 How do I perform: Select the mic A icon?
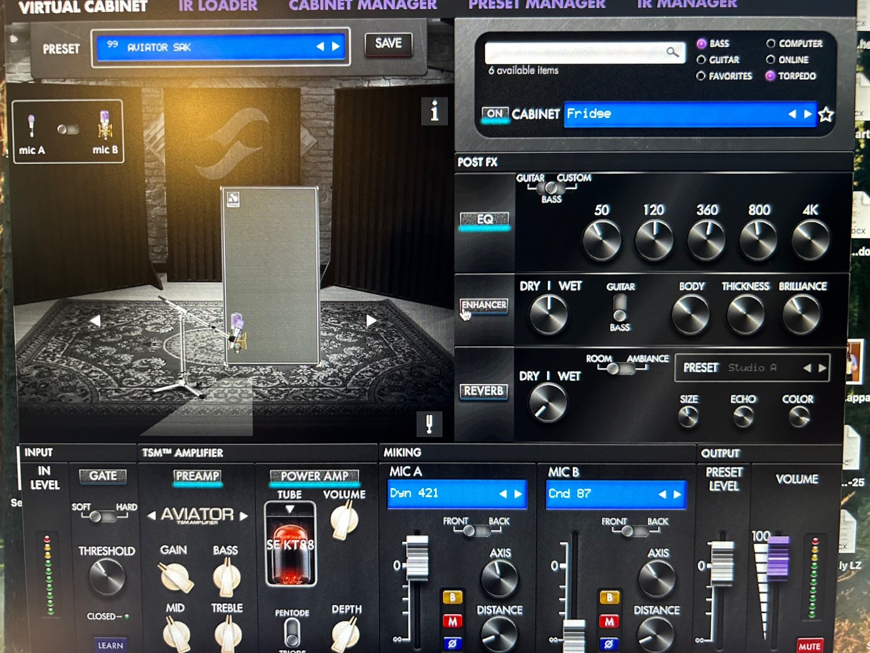pyautogui.click(x=31, y=125)
